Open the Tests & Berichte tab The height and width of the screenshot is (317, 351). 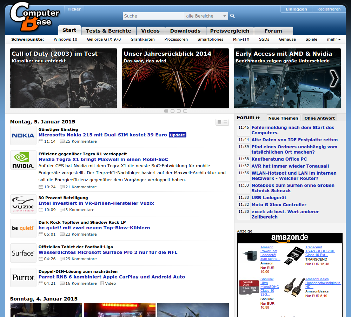click(108, 31)
